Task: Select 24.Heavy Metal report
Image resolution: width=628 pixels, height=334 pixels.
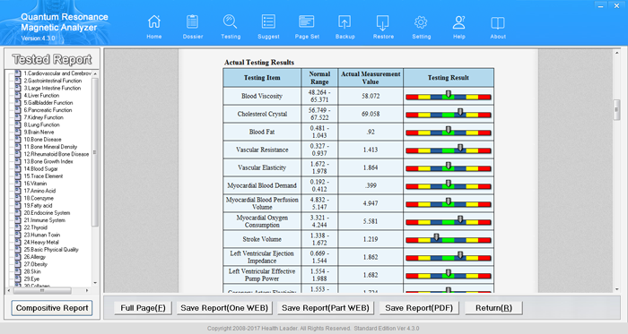Action: click(x=41, y=243)
